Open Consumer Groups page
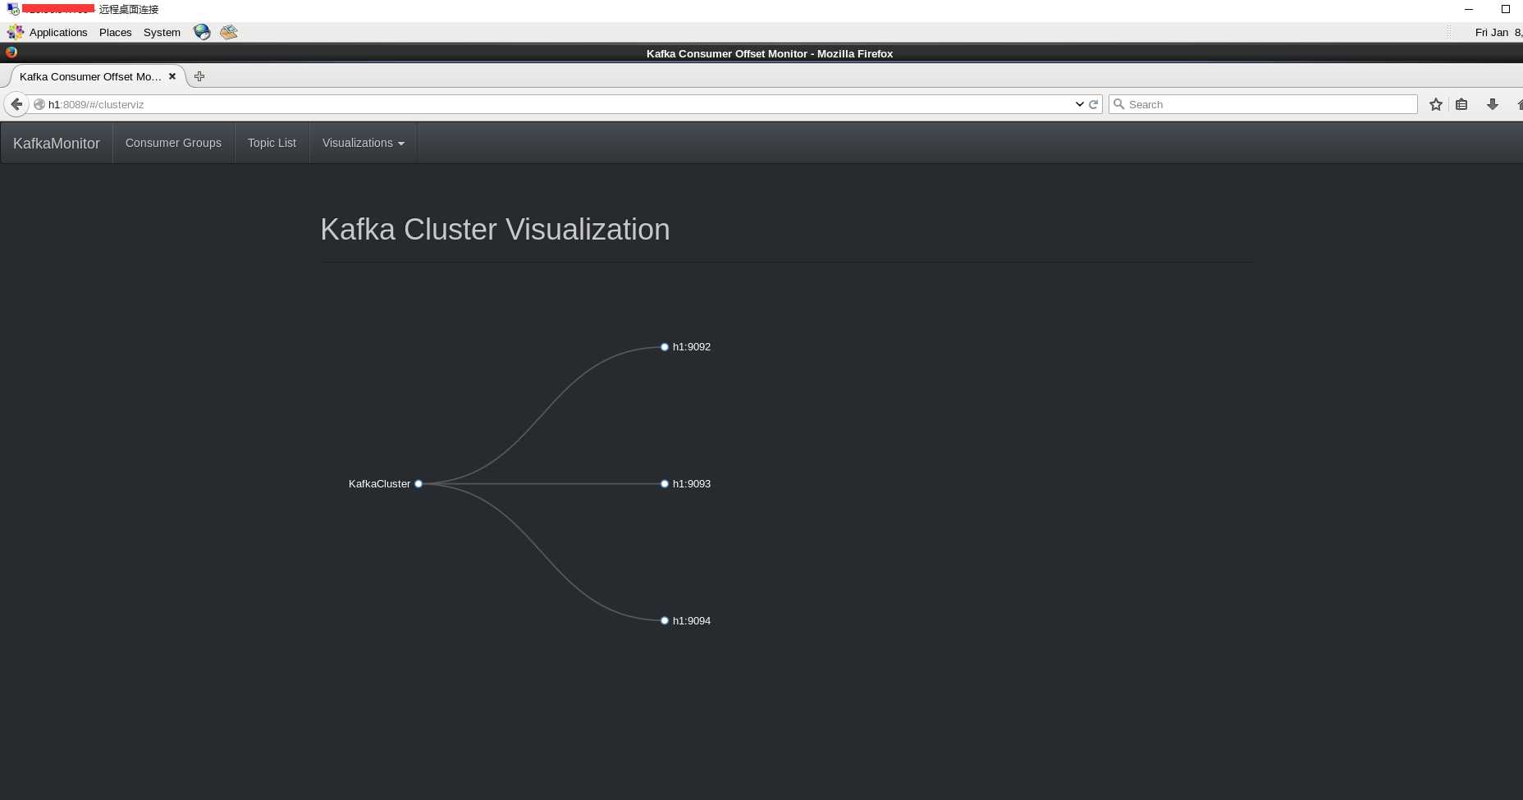1523x800 pixels. coord(173,143)
